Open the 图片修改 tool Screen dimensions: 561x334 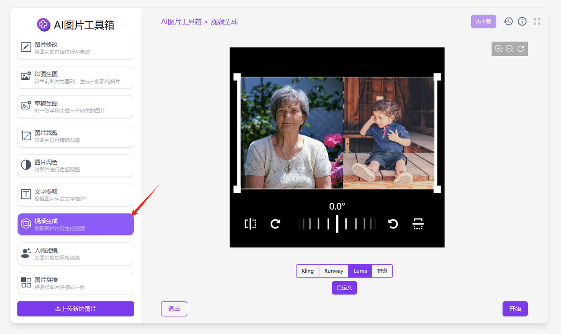point(75,48)
